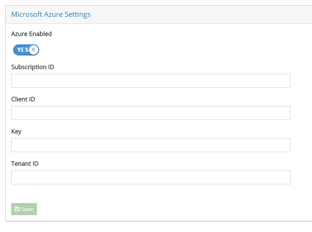Click the Azure Enabled label
The width and height of the screenshot is (312, 232).
coord(31,34)
